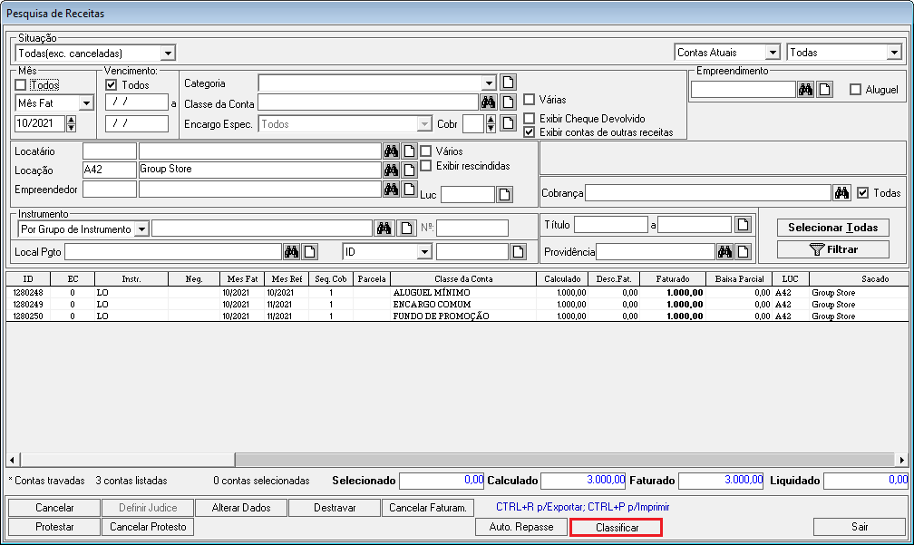Enable the Várias checkbox
This screenshot has height=545, width=914.
point(529,99)
